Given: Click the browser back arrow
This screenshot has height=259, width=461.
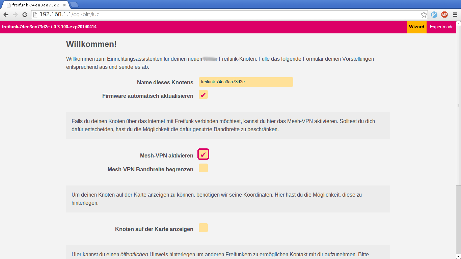Looking at the screenshot, I should tap(6, 15).
